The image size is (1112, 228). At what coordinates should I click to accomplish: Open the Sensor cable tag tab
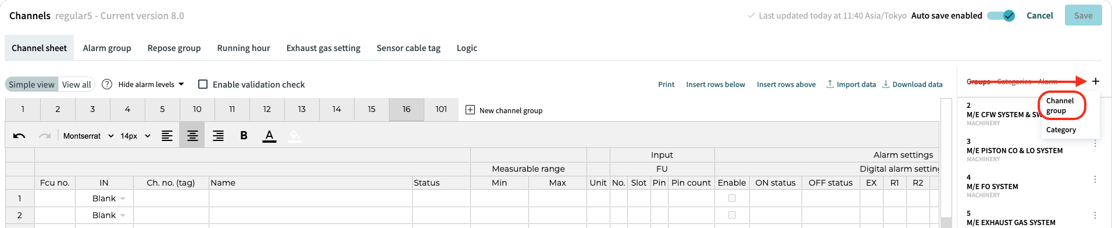click(409, 48)
